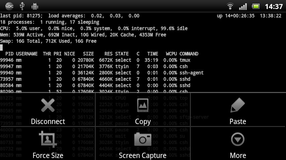Click the '18 processes' summary text
286x160 pixels.
pos(17,22)
